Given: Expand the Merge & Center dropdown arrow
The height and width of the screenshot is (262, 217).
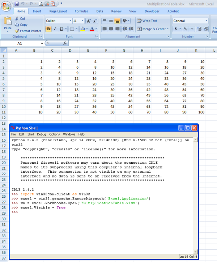Looking at the screenshot, I should pos(168,29).
